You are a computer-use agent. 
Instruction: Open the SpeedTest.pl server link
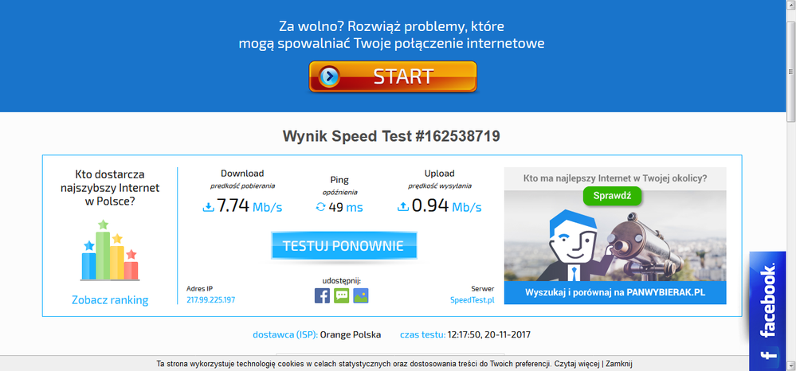click(473, 300)
